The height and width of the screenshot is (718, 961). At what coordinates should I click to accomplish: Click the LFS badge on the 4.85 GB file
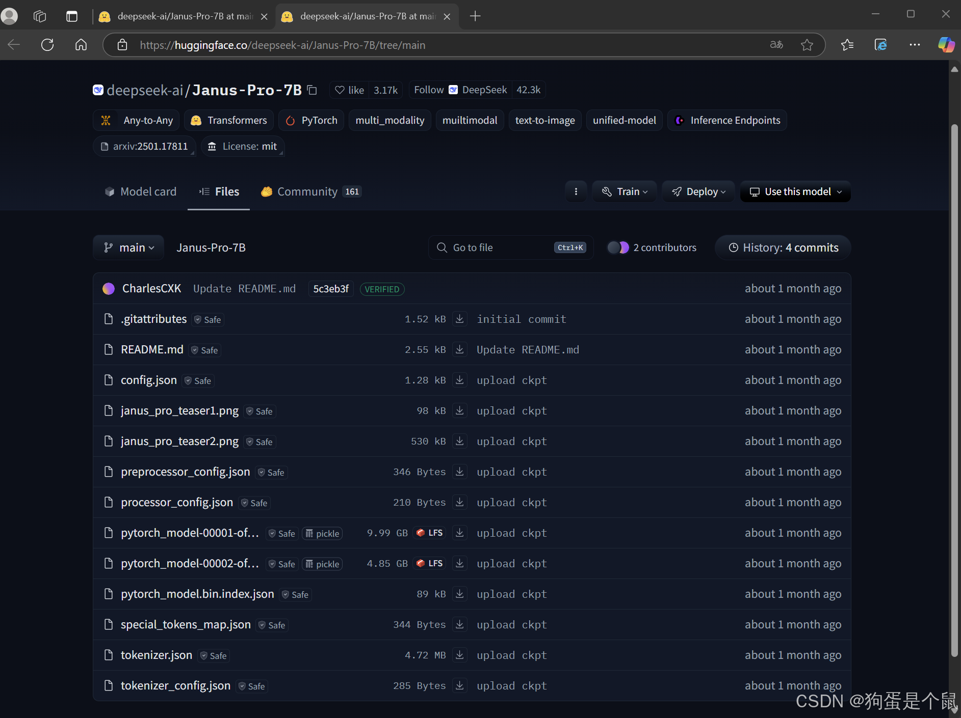[429, 563]
